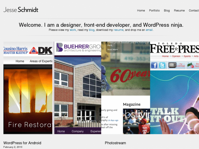Click 'Company' in Buehrer thumbnail purple bar
Screen dimensions: 199x149
(77, 131)
